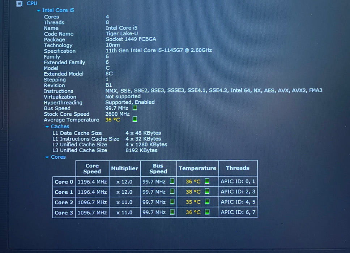
Task: Click Core 0 temperature graph icon
Action: 207,181
